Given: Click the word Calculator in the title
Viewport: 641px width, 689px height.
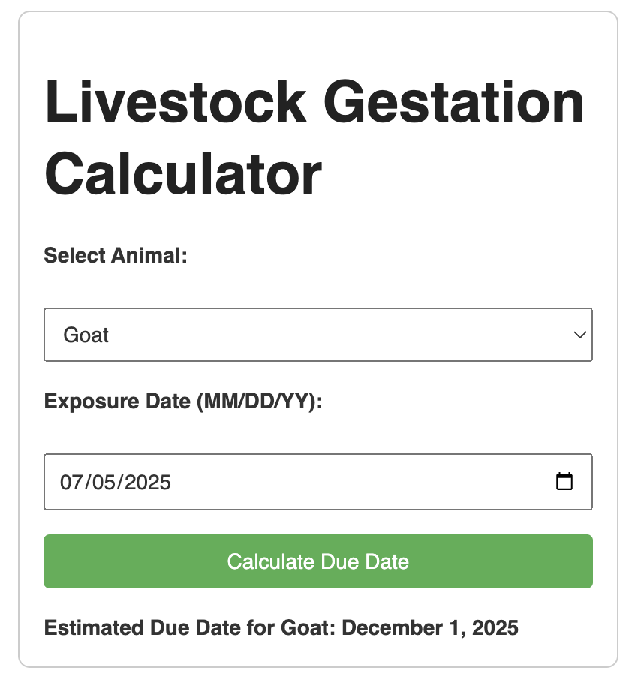Looking at the screenshot, I should (x=183, y=174).
